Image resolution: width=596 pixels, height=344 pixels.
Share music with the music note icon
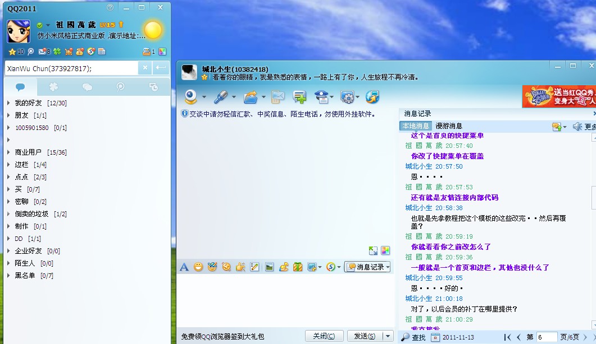(284, 267)
